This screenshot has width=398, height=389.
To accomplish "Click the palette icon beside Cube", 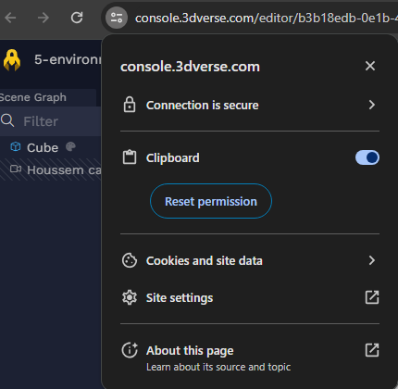I will coord(70,146).
